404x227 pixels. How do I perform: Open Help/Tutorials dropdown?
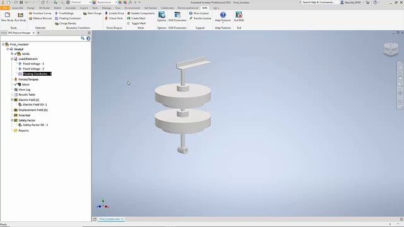pyautogui.click(x=223, y=17)
